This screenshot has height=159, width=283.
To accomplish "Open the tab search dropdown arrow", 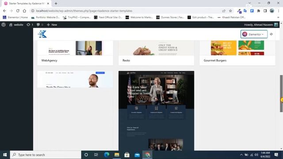I will 249,3.
